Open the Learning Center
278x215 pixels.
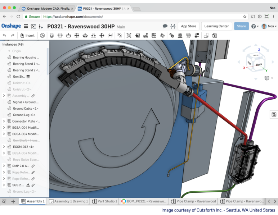pyautogui.click(x=216, y=26)
